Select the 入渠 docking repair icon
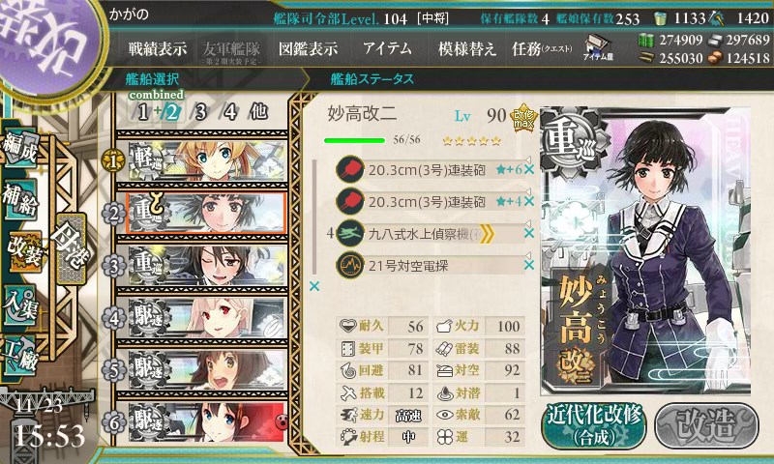This screenshot has width=774, height=464. pyautogui.click(x=19, y=305)
